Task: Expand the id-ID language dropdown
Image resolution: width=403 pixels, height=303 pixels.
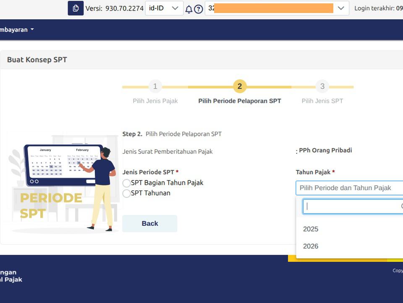Action: point(164,8)
